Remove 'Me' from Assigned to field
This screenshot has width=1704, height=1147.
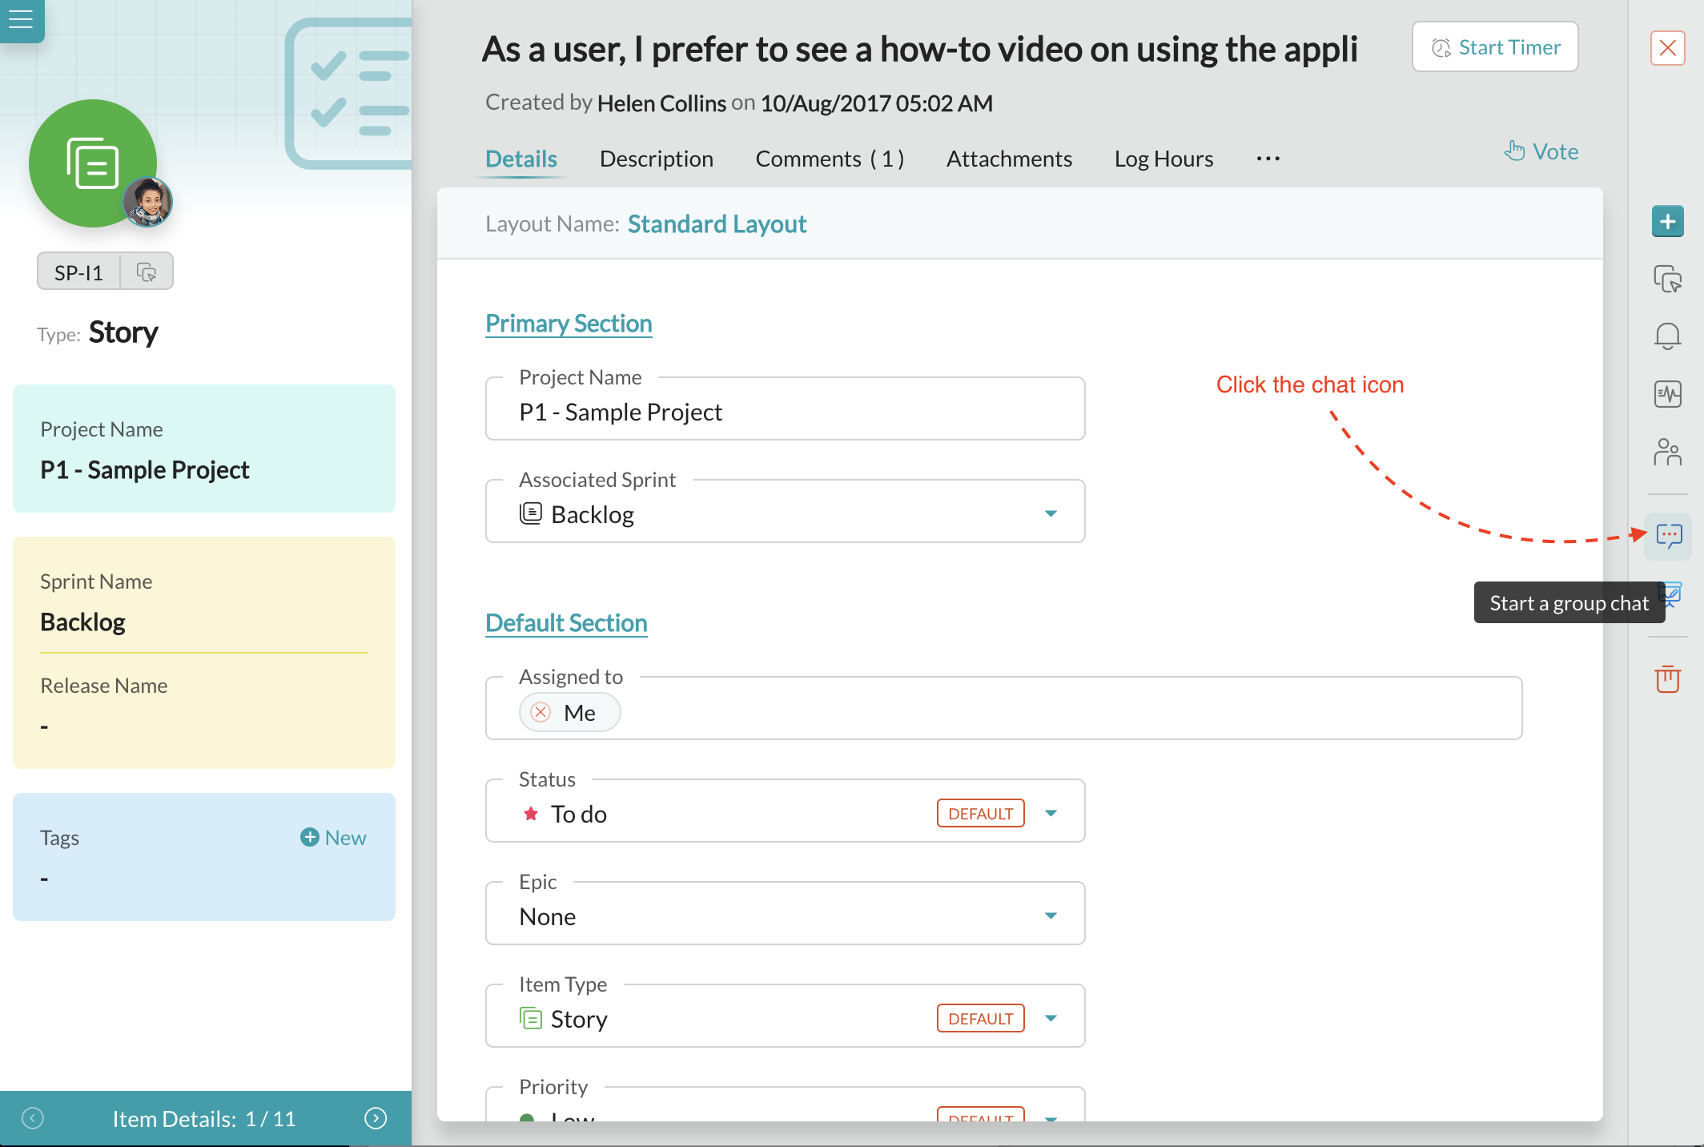[x=541, y=712]
